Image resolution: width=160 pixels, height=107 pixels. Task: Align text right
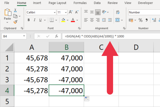coord(98,20)
